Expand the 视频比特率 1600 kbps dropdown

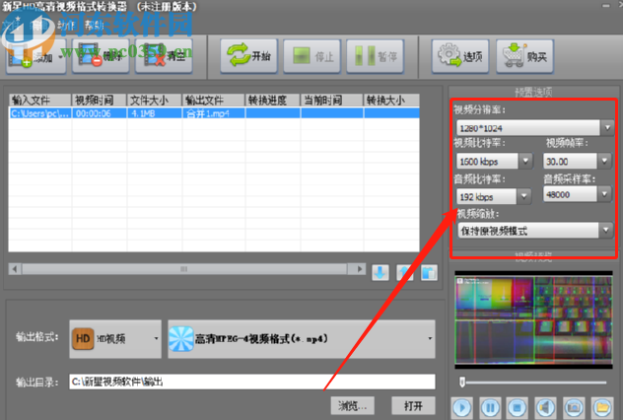525,161
